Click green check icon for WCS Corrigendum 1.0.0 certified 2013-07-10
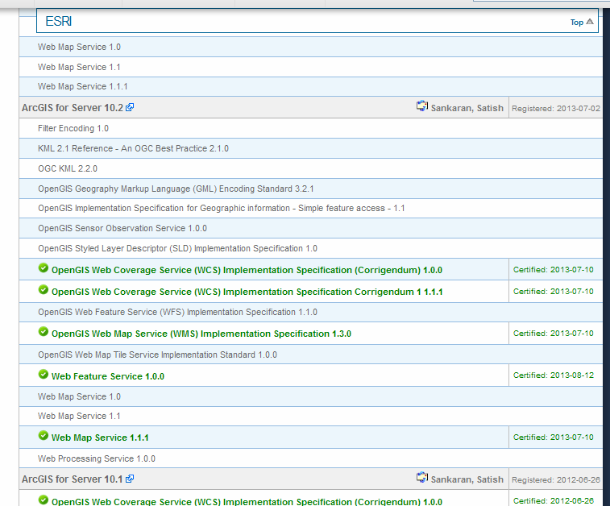 tap(44, 268)
